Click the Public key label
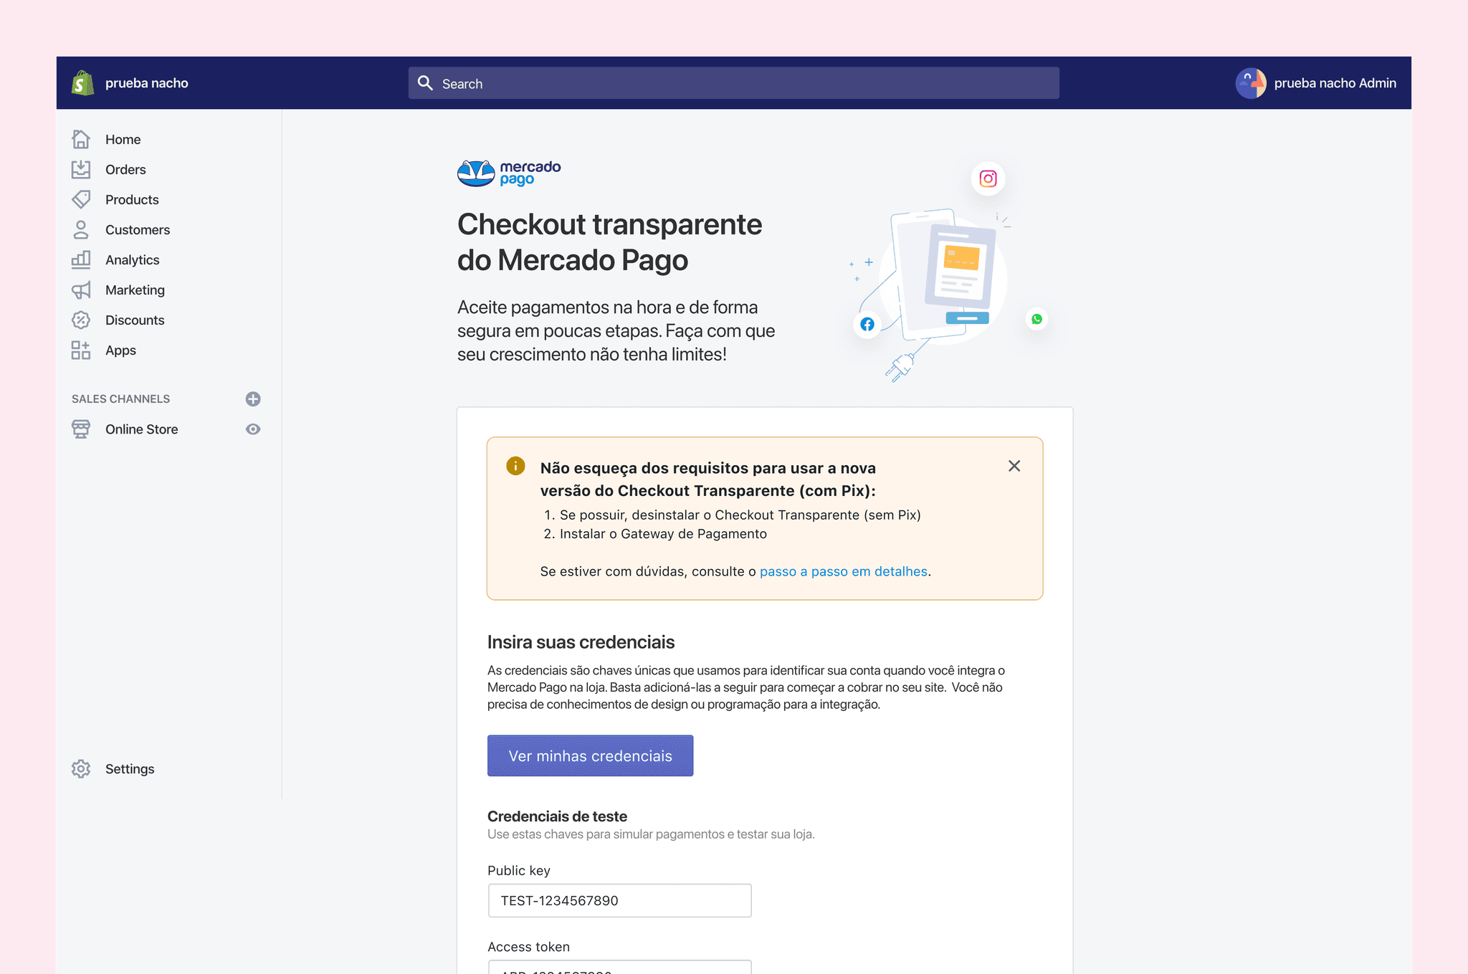This screenshot has height=974, width=1468. (519, 870)
